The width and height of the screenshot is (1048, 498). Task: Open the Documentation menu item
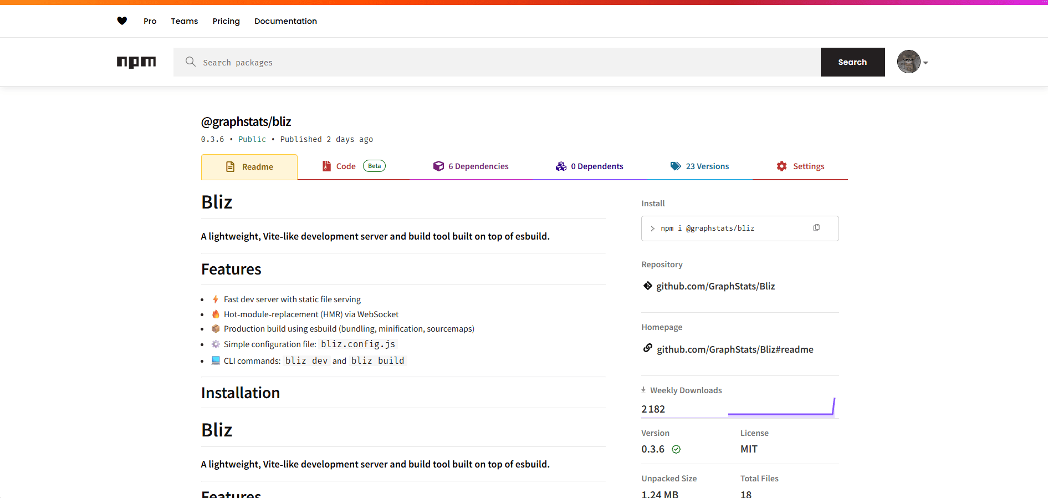tap(285, 21)
